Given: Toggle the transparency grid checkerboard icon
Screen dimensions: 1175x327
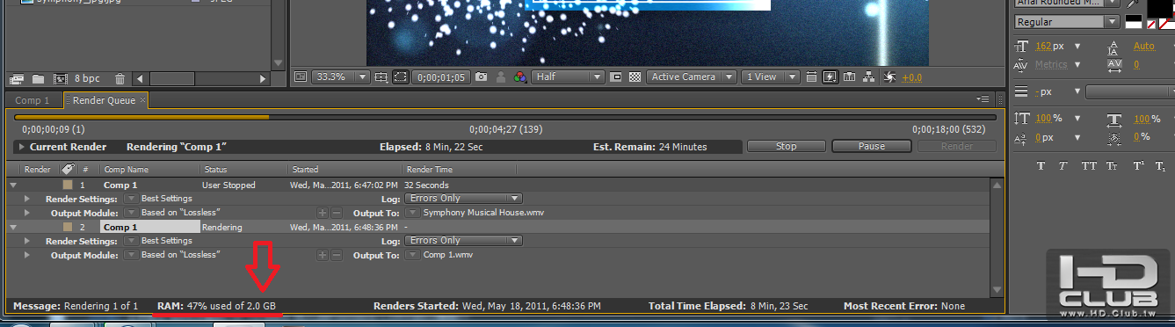Looking at the screenshot, I should [635, 77].
